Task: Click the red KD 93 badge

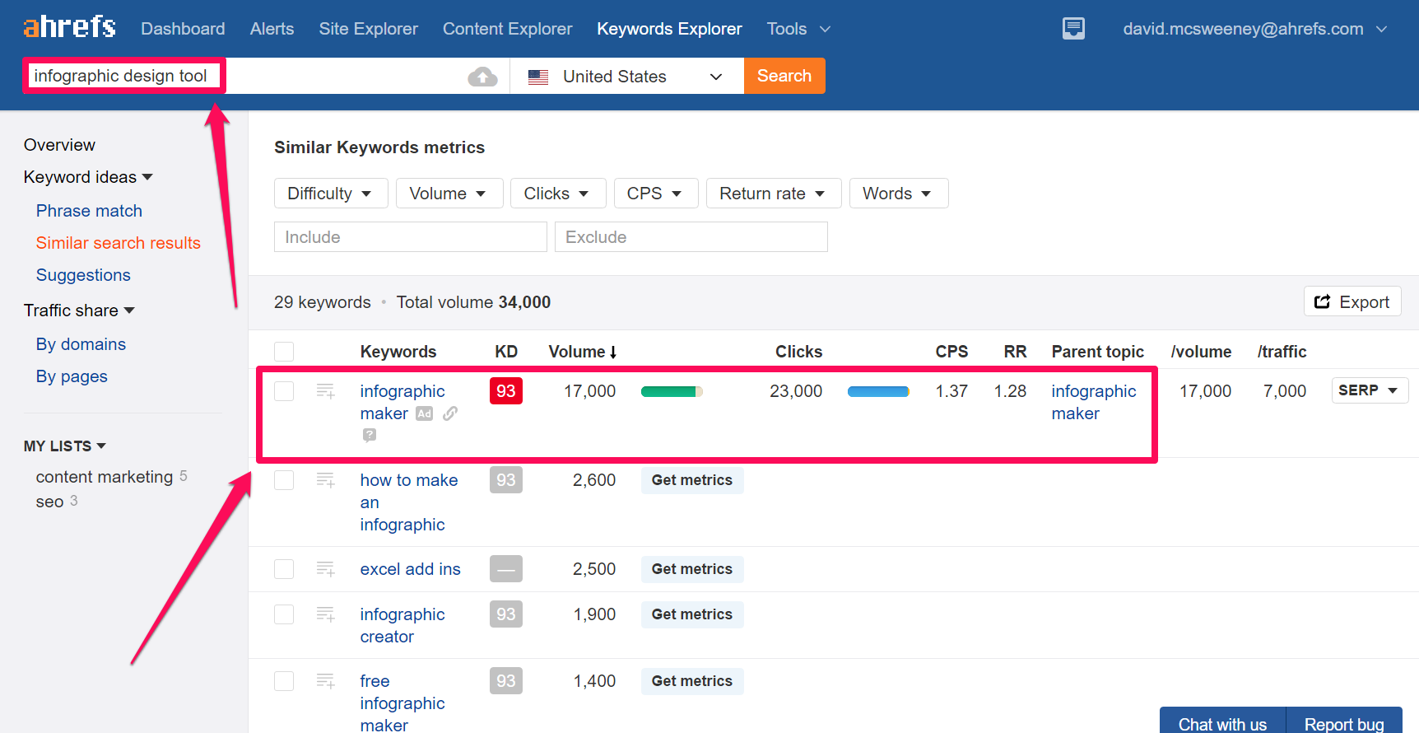Action: click(506, 391)
